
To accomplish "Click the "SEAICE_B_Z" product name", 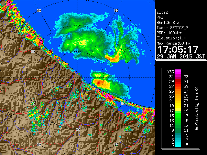I will pyautogui.click(x=168, y=23).
